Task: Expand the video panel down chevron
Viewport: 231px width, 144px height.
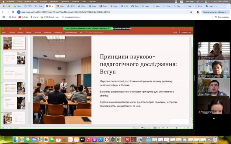Action: [x=214, y=118]
